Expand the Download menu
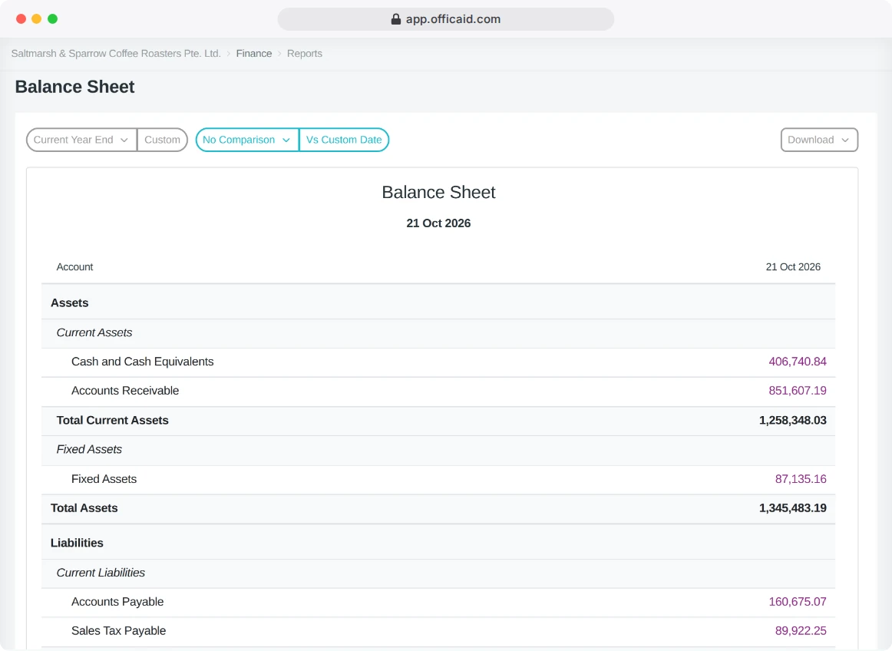The height and width of the screenshot is (651, 892). coord(819,140)
